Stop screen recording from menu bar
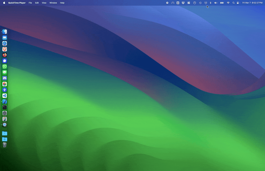This screenshot has width=265, height=171. [x=167, y=3]
